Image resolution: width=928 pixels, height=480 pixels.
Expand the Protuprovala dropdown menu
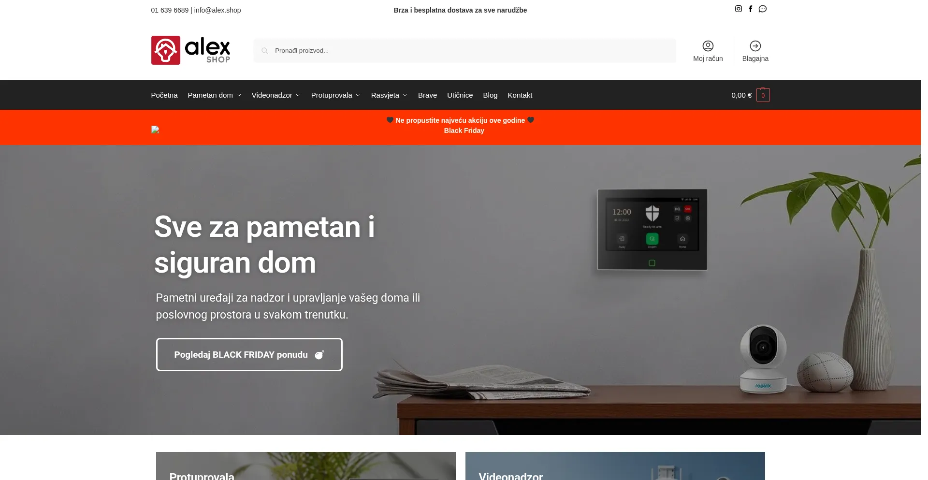(x=335, y=95)
